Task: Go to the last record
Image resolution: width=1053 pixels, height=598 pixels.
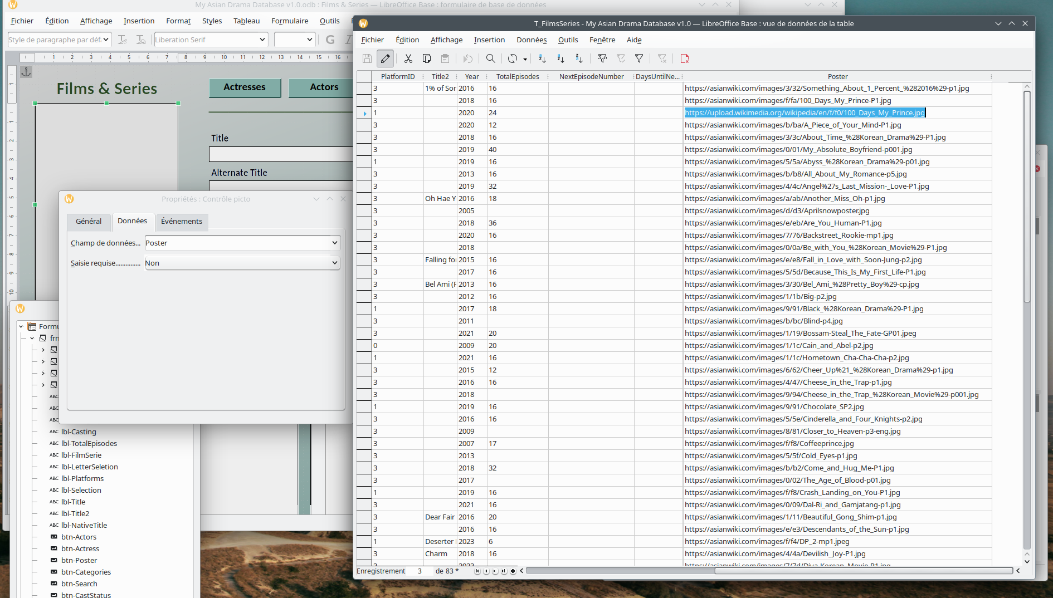Action: 504,571
